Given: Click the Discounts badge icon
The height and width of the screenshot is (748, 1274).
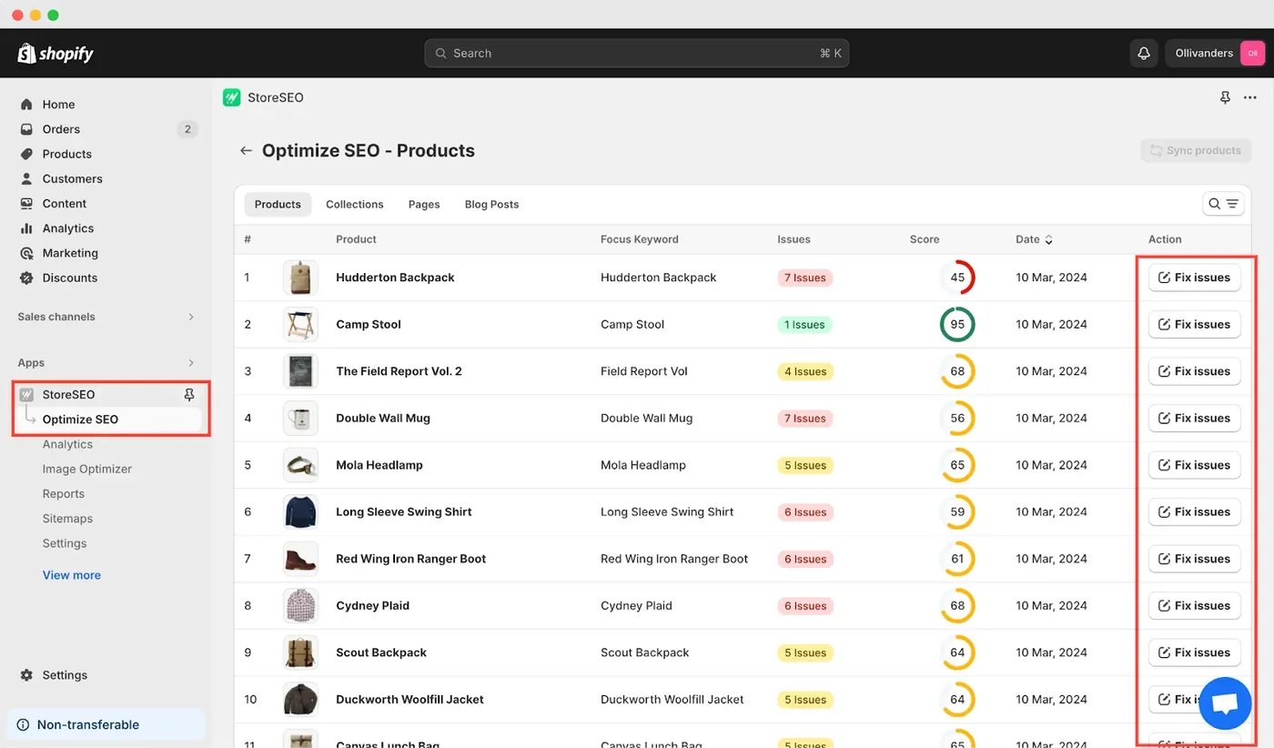Looking at the screenshot, I should 26,278.
